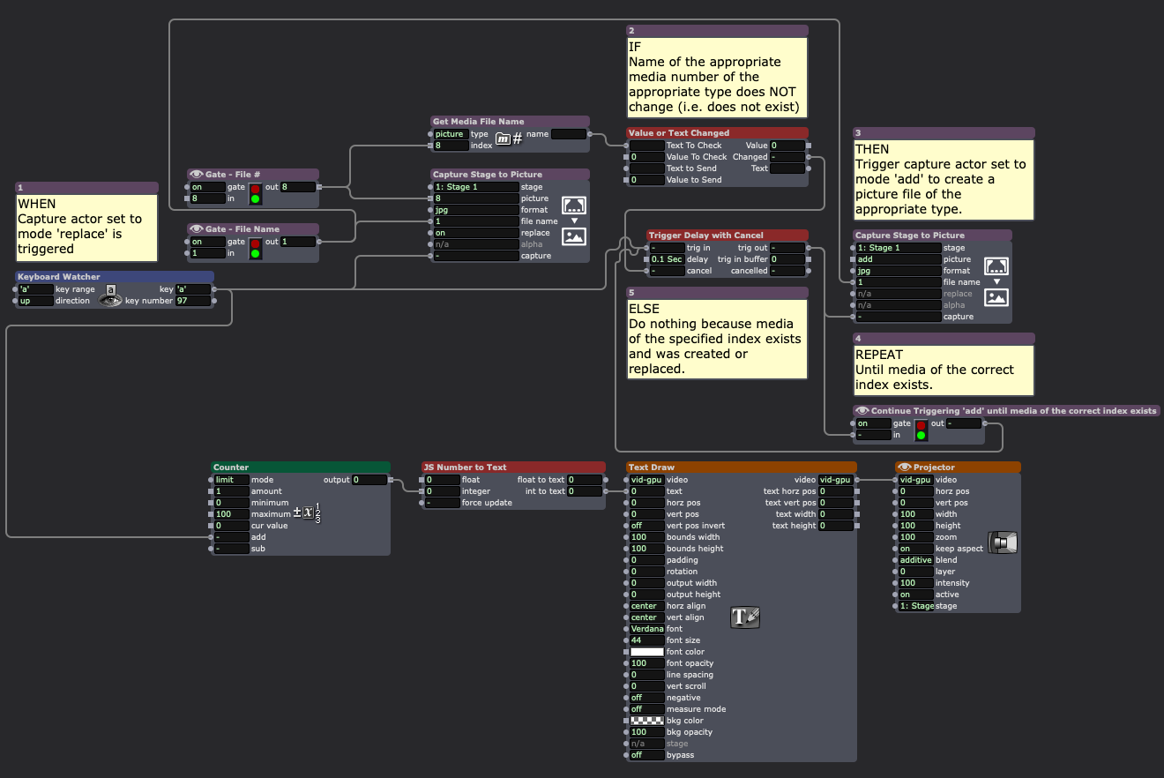
Task: Click the Trigger Delay '0.1 Sec' delay field
Action: [x=667, y=259]
